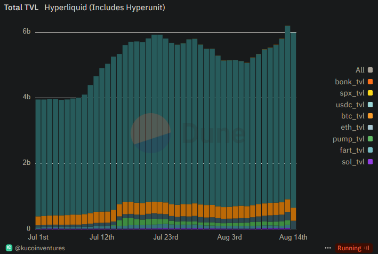This screenshot has width=378, height=254.
Task: Open the @kucoinventures author profile
Action: coord(40,248)
